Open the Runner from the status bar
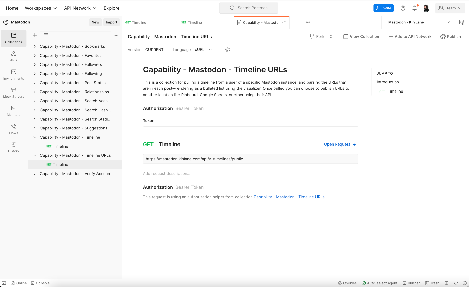 tap(411, 283)
